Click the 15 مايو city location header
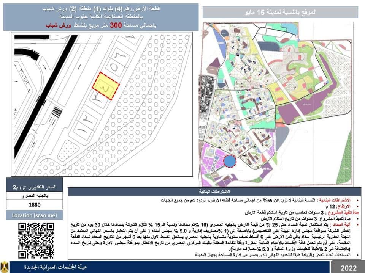The width and height of the screenshot is (365, 273). 280,12
